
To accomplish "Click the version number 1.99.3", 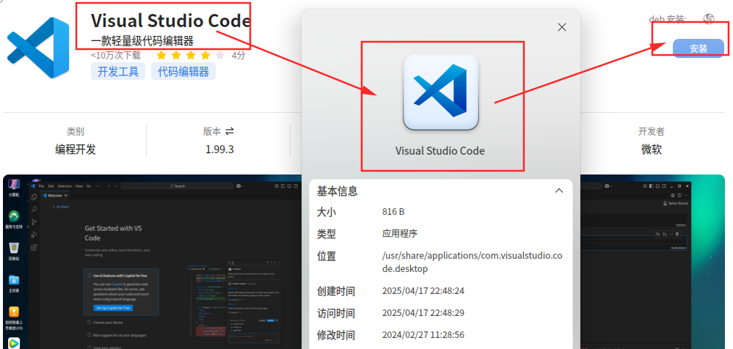I will click(x=219, y=150).
